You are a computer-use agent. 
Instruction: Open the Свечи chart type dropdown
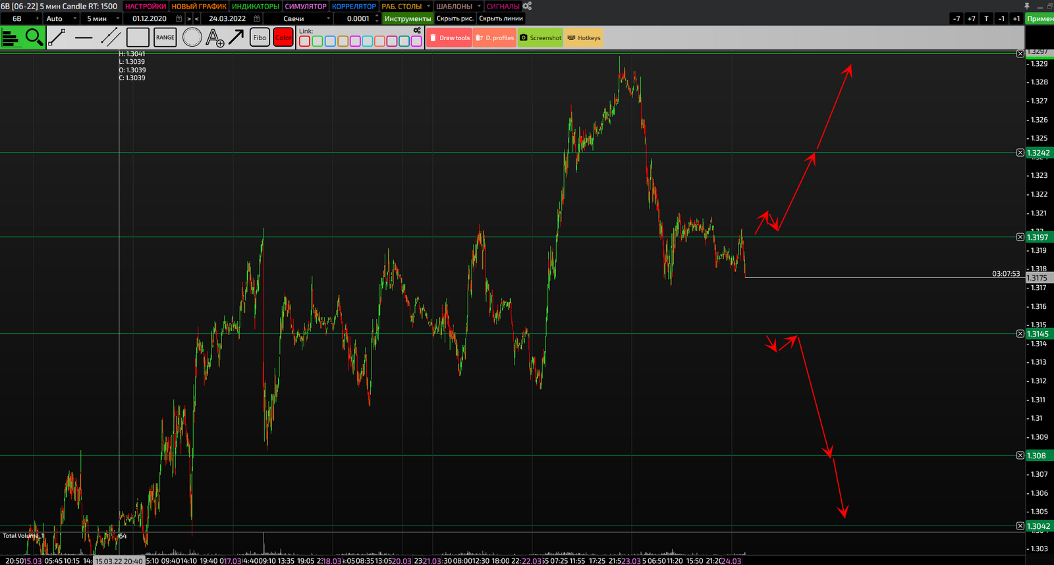point(298,18)
